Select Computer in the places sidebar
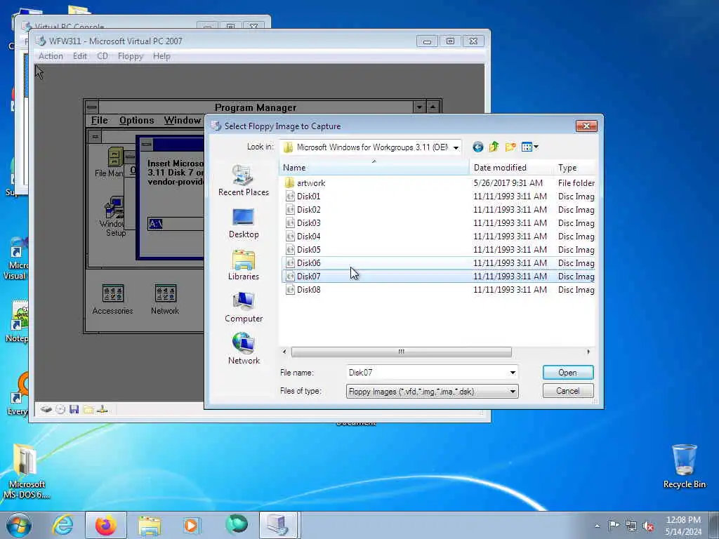719x539 pixels. (x=244, y=307)
